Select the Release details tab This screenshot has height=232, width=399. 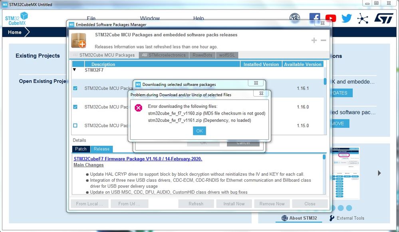click(x=101, y=149)
